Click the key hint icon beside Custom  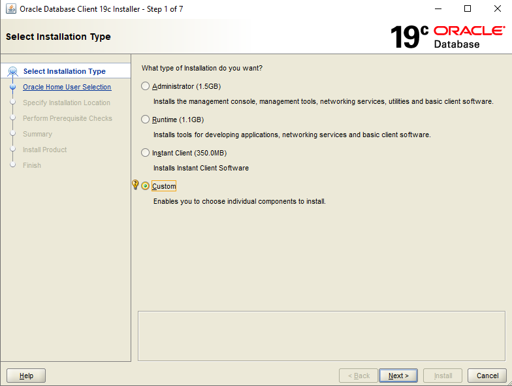coord(135,184)
